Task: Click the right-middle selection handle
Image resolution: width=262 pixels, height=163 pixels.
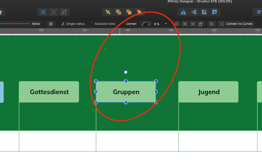Action: pyautogui.click(x=156, y=92)
